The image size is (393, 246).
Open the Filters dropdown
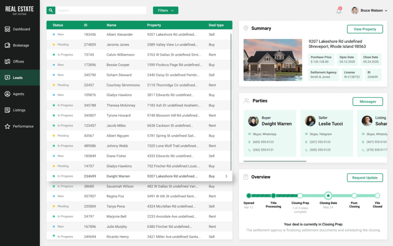165,10
